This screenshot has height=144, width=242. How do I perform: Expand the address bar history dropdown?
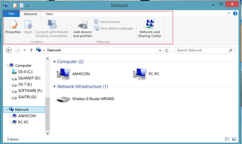pos(160,51)
